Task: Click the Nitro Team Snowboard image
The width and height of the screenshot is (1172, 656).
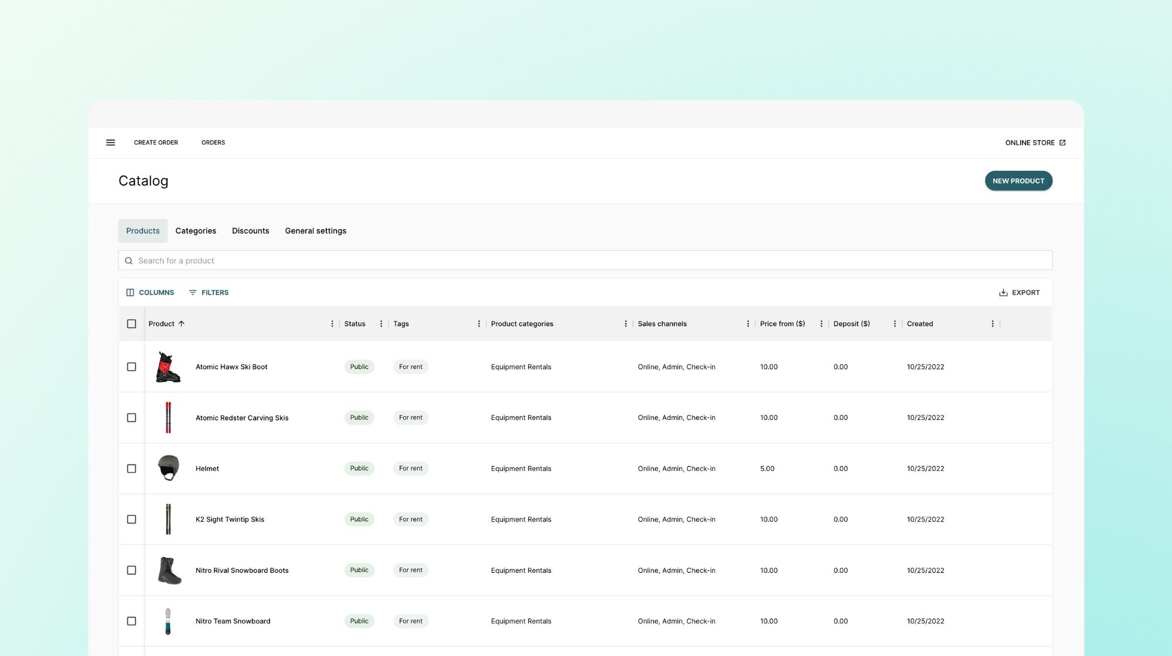Action: click(168, 621)
